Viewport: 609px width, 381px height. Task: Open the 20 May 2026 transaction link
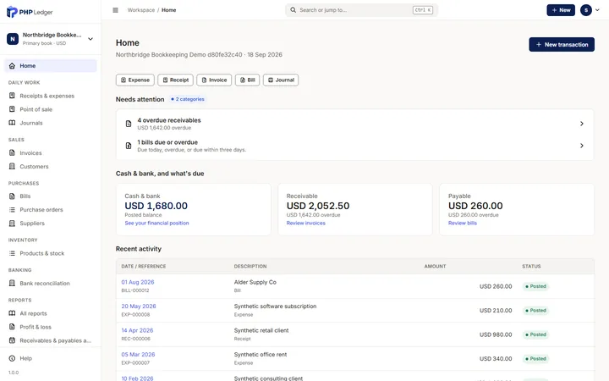point(139,306)
